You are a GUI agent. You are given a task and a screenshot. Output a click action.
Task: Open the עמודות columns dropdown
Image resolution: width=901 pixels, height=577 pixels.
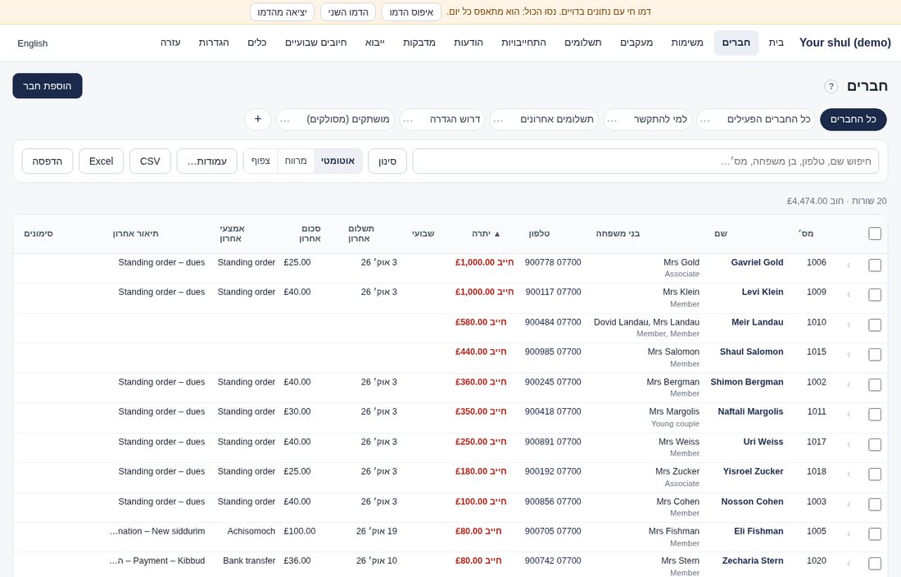207,161
